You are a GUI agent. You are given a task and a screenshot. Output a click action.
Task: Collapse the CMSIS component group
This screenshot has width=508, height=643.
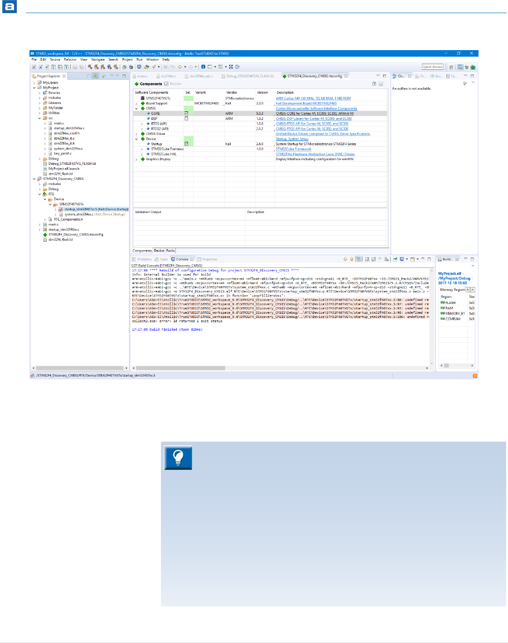tap(137, 109)
